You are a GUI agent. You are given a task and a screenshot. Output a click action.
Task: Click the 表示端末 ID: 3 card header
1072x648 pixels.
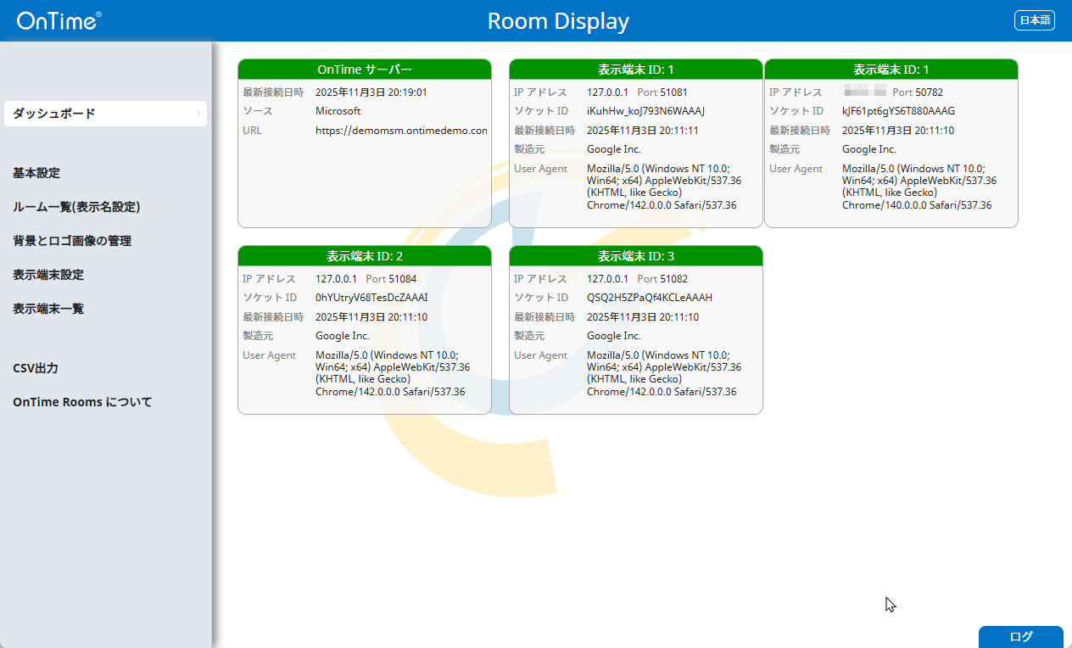click(x=636, y=256)
